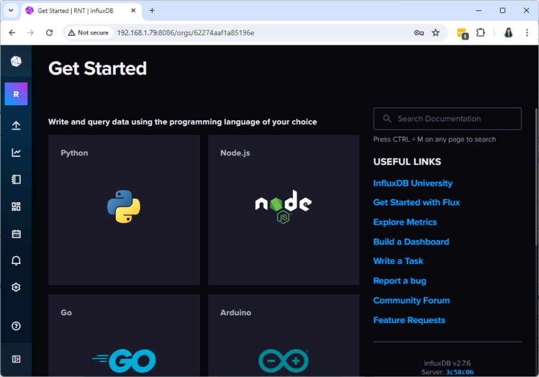Open the Community Forum link

[411, 300]
